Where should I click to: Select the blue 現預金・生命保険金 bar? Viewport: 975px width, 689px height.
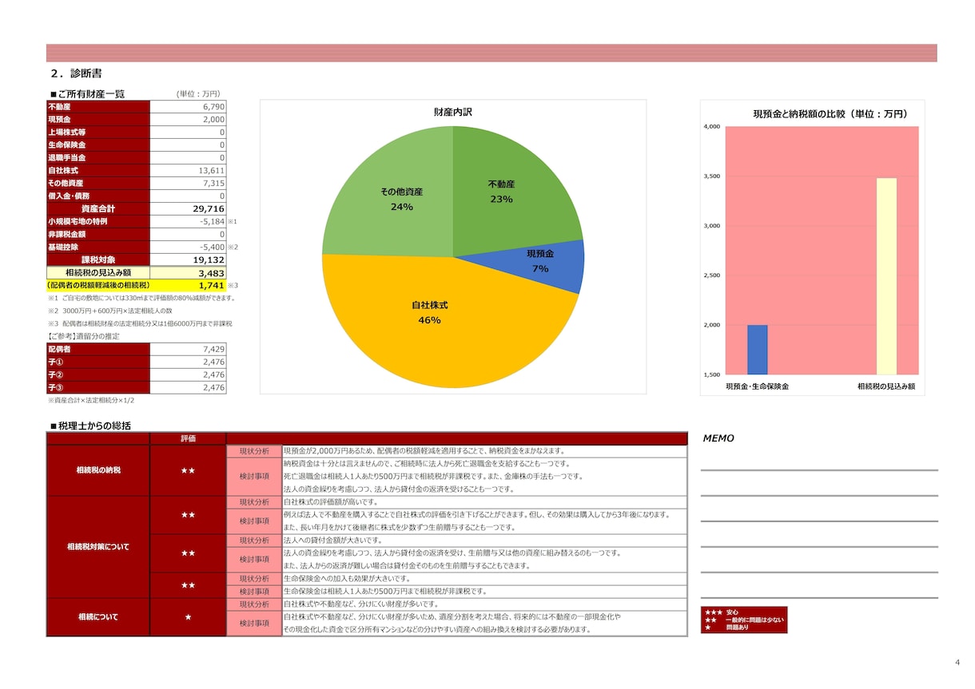[x=757, y=350]
